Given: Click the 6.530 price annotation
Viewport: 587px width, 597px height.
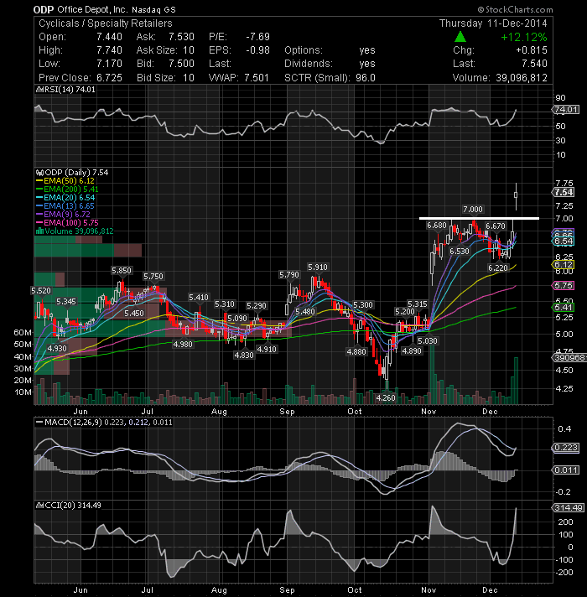Looking at the screenshot, I should (x=460, y=252).
